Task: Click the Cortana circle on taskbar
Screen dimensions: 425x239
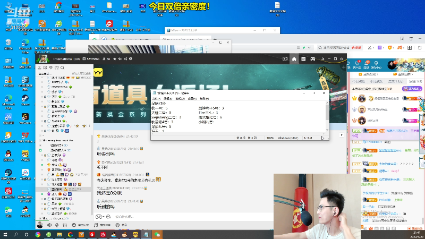Action: (27, 234)
